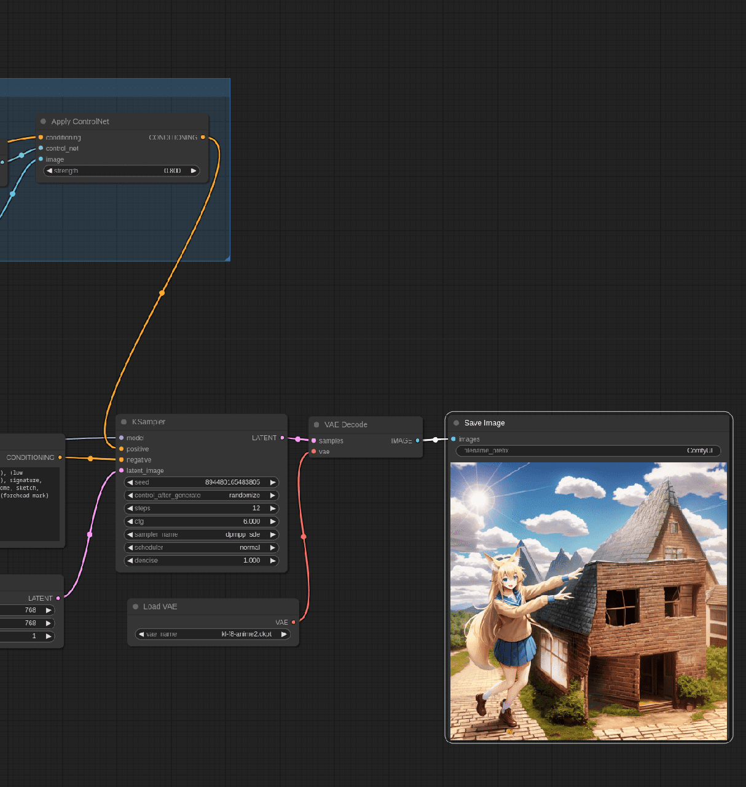This screenshot has height=787, width=746.
Task: Click the VAE Decode IMAGE output port
Action: [417, 440]
